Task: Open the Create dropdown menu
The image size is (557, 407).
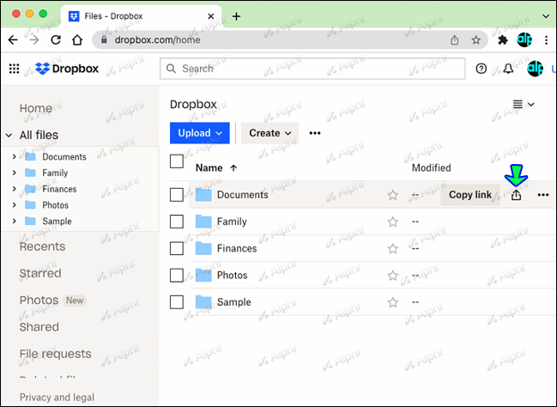Action: pos(269,133)
